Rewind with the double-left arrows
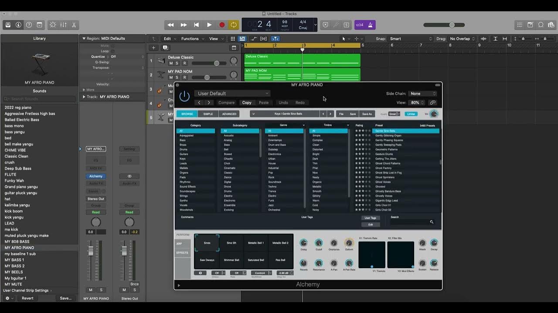Screen dimensions: 558x313 point(171,25)
